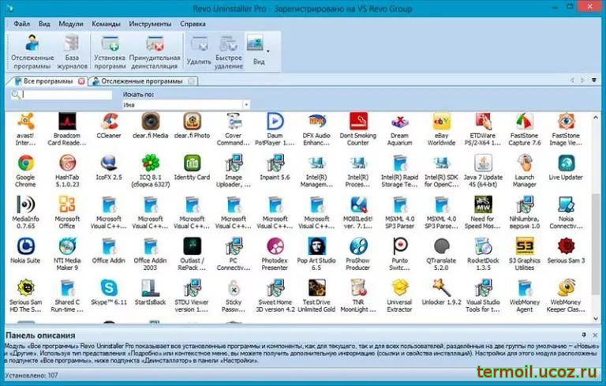Close the Все программы tab
This screenshot has height=386, width=606.
coord(81,81)
